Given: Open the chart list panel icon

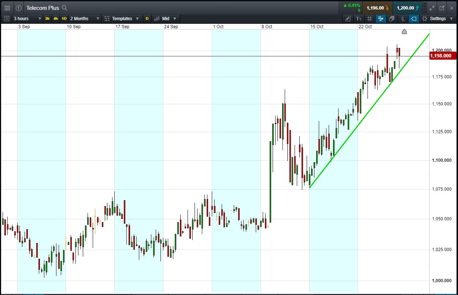Looking at the screenshot, I should click(6, 19).
